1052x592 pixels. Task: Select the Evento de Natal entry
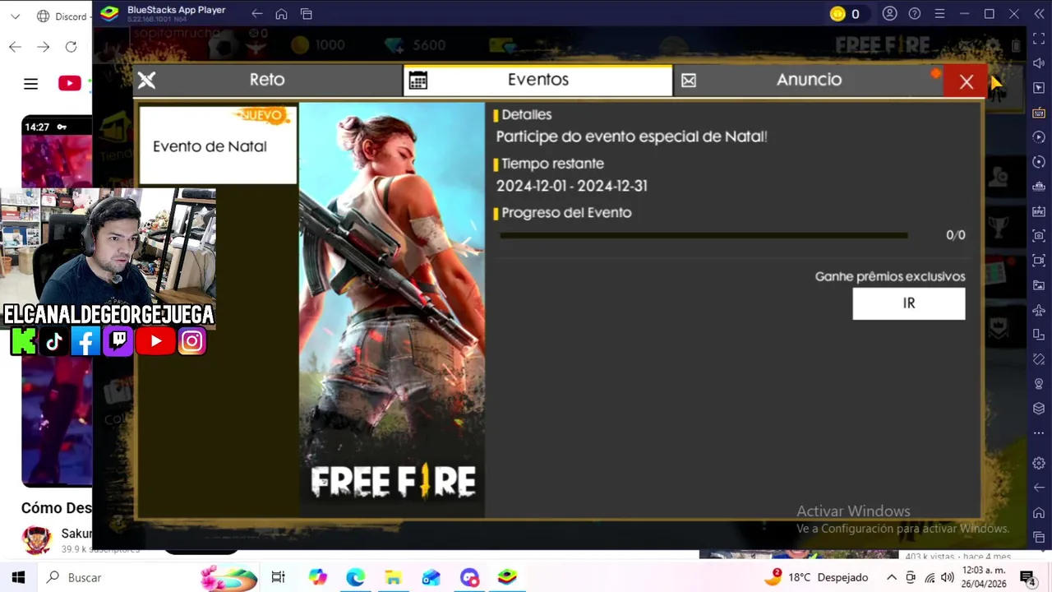[x=218, y=146]
